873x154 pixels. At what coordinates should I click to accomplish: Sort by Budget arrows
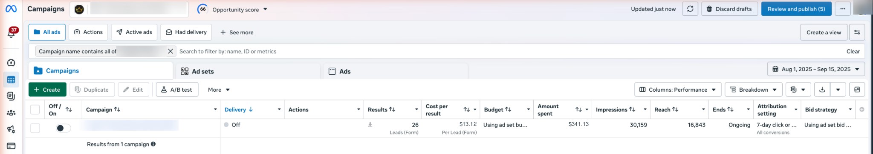[x=508, y=109]
